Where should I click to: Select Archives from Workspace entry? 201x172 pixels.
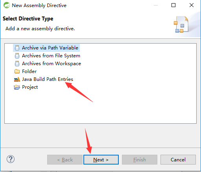52,64
